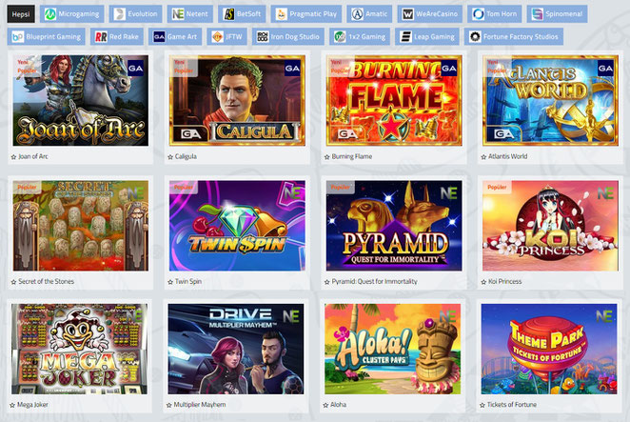The image size is (630, 422).
Task: Show Blueprint Gaming provider games
Action: 47,36
